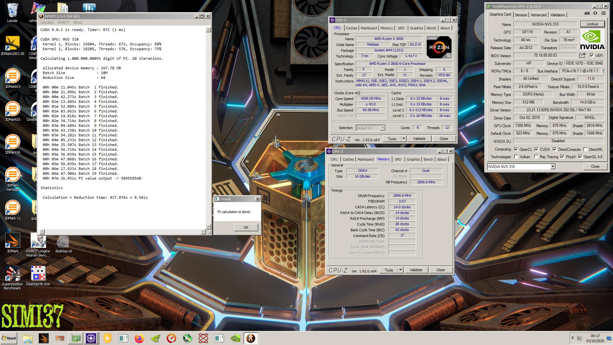Image resolution: width=613 pixels, height=345 pixels.
Task: Open the Superposition Benchmark desktop icon
Action: tap(12, 278)
